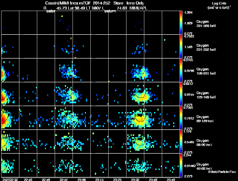Click the color bar beside Oxygen 68-90 keV
The width and height of the screenshot is (238, 181).
(181, 141)
